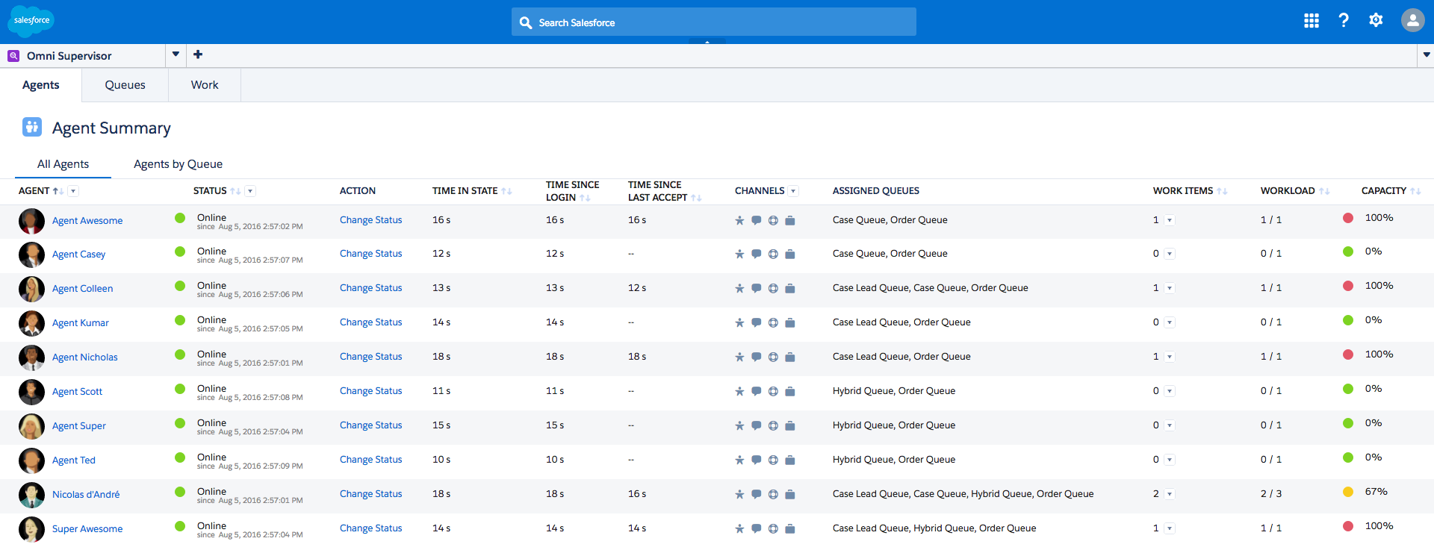Click the star channel icon for Agent Colleen

(x=739, y=289)
